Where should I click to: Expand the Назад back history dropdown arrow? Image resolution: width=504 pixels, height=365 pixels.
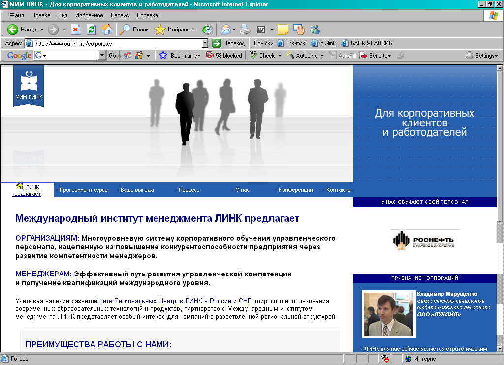click(x=42, y=30)
